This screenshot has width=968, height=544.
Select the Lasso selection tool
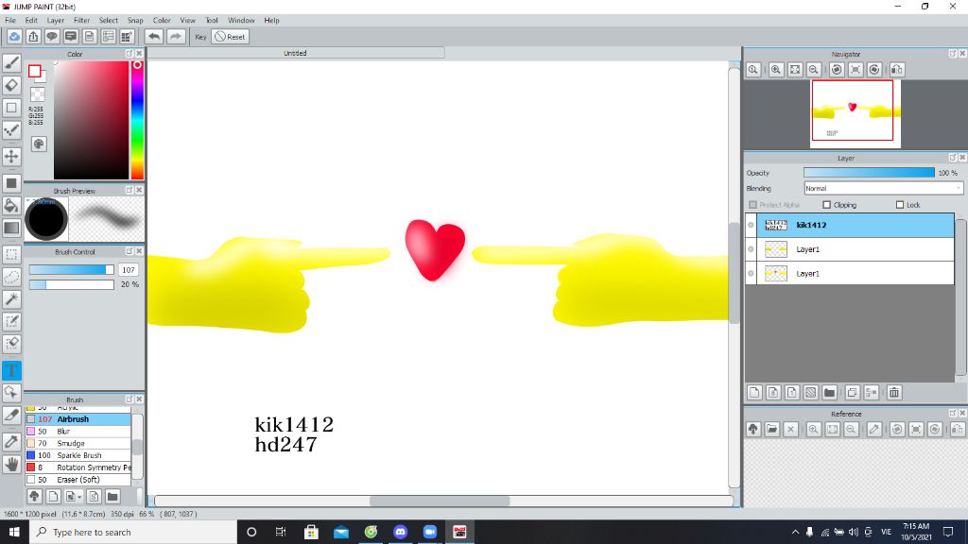[11, 277]
